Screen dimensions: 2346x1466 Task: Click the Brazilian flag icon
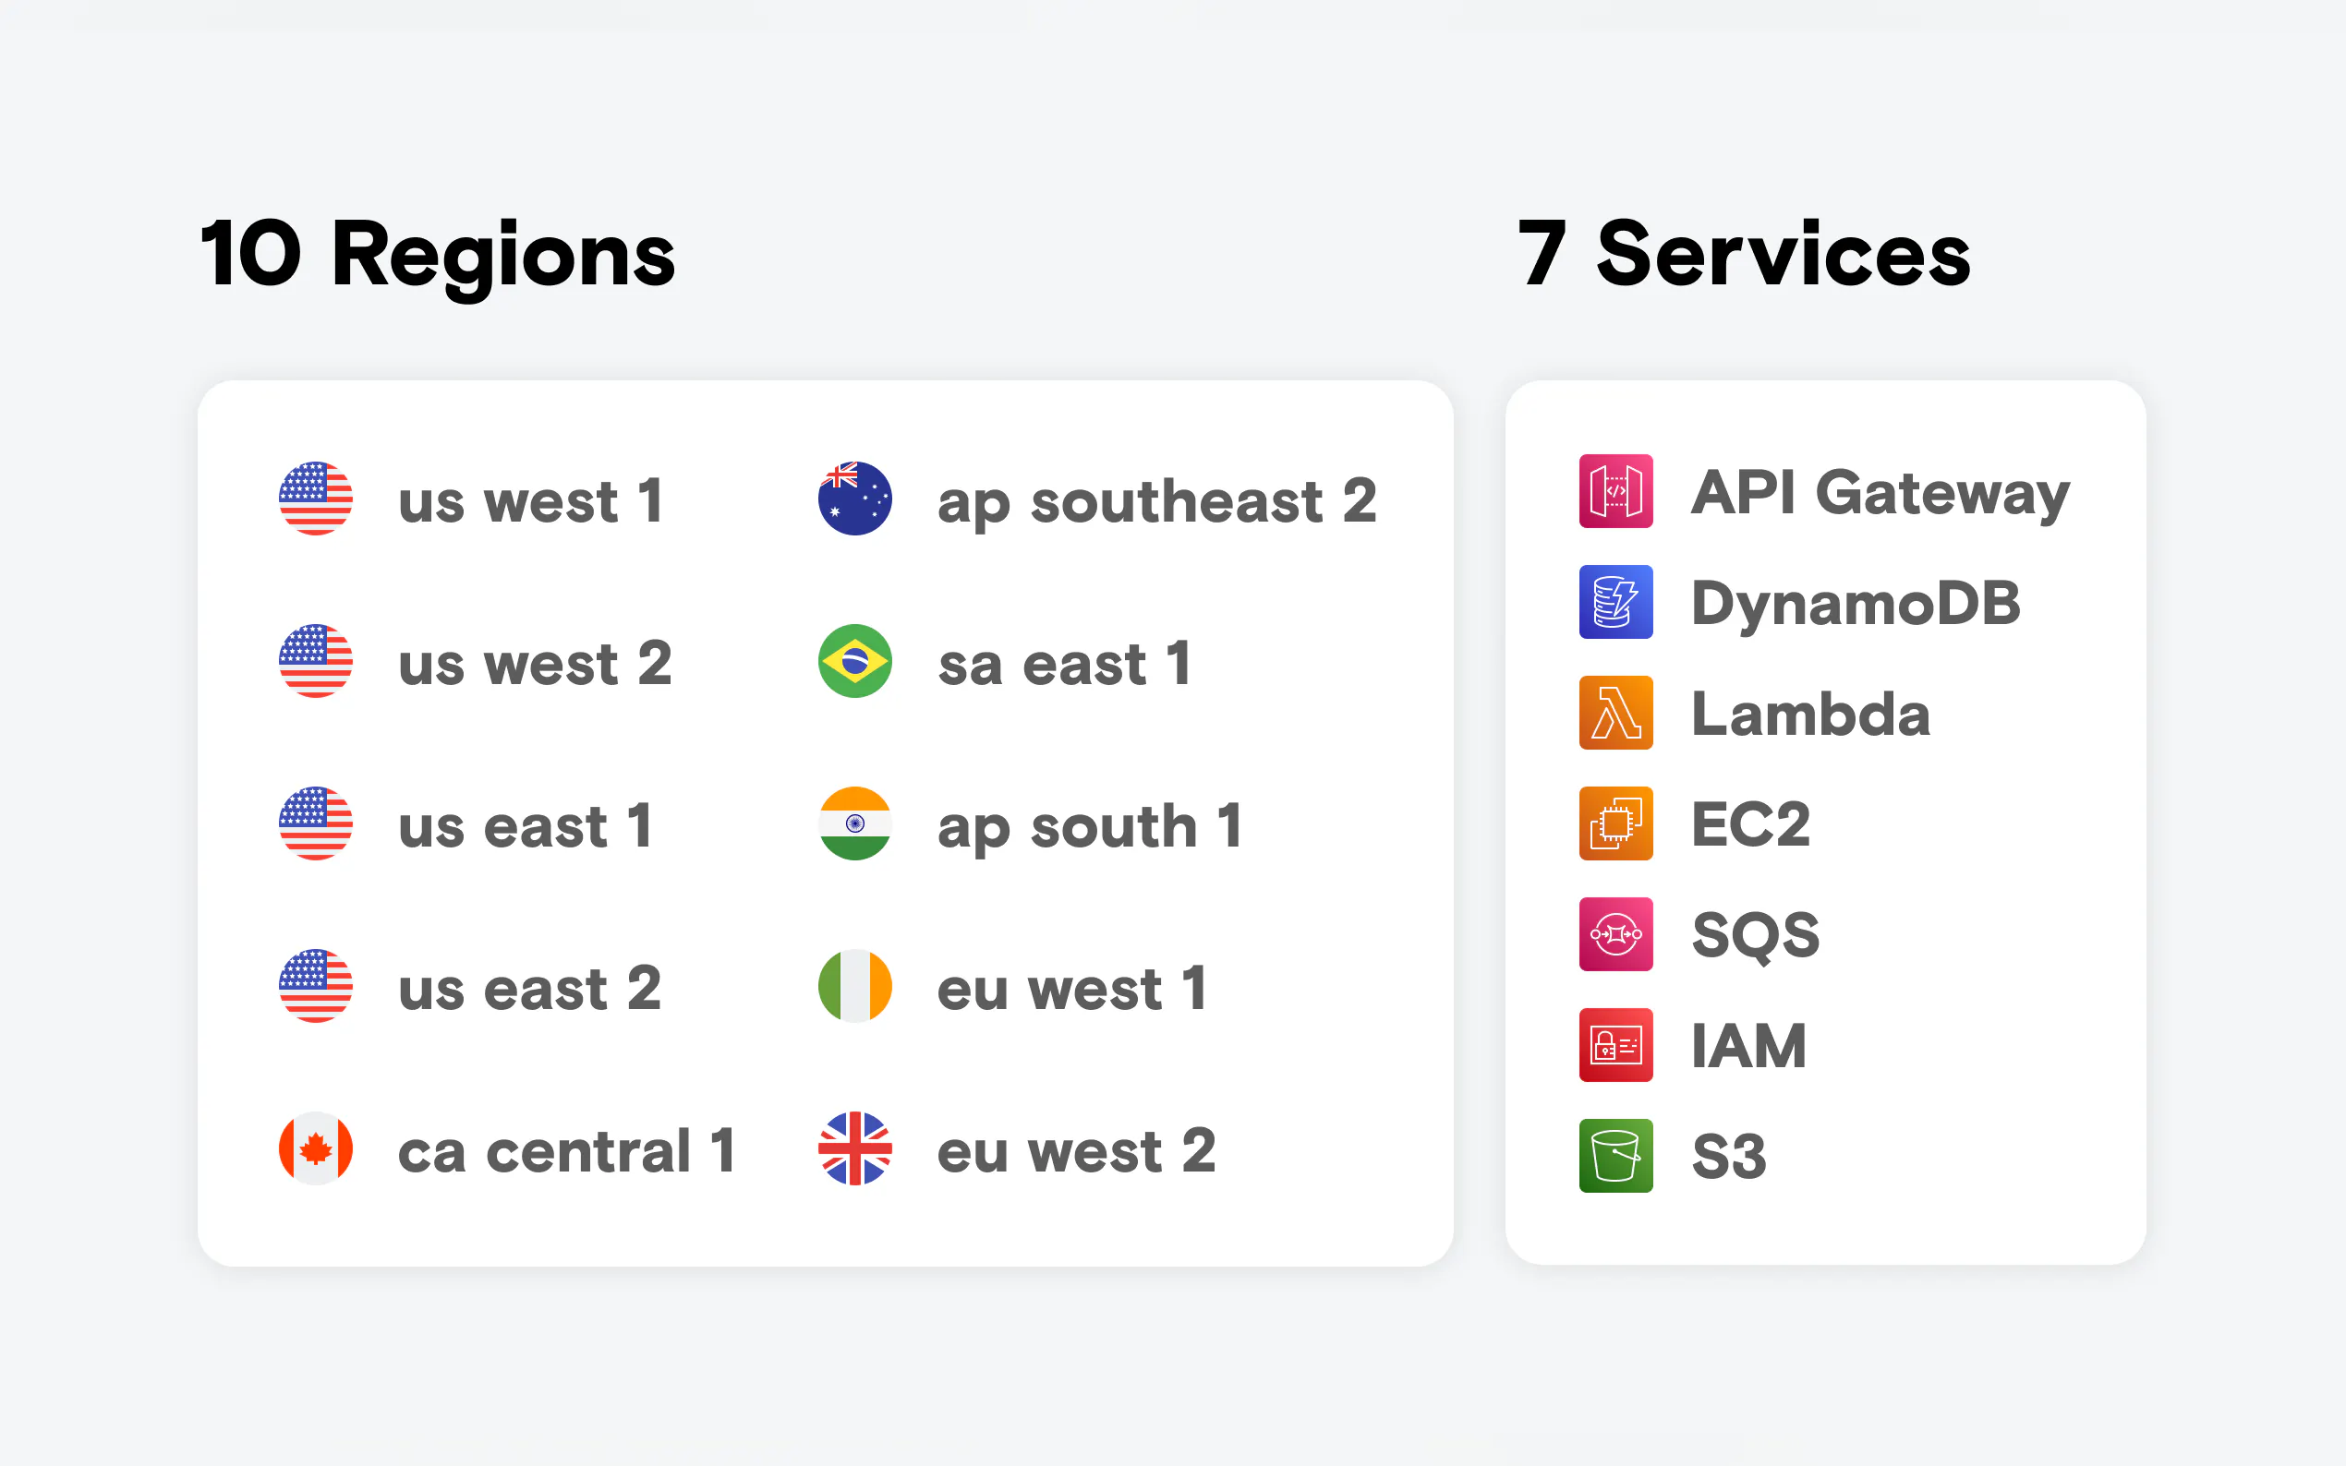click(854, 661)
